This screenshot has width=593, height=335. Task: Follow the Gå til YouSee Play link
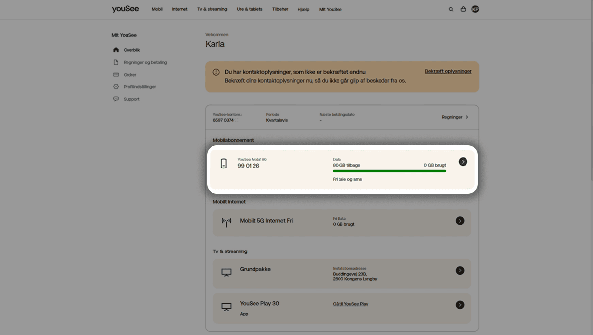(350, 304)
